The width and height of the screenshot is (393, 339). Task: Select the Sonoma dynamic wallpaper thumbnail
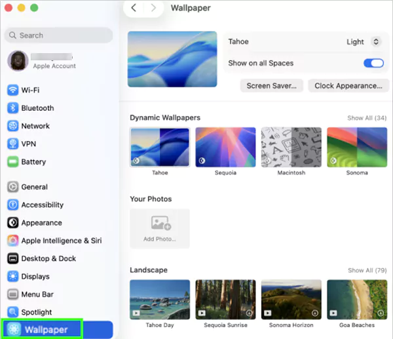pyautogui.click(x=357, y=148)
